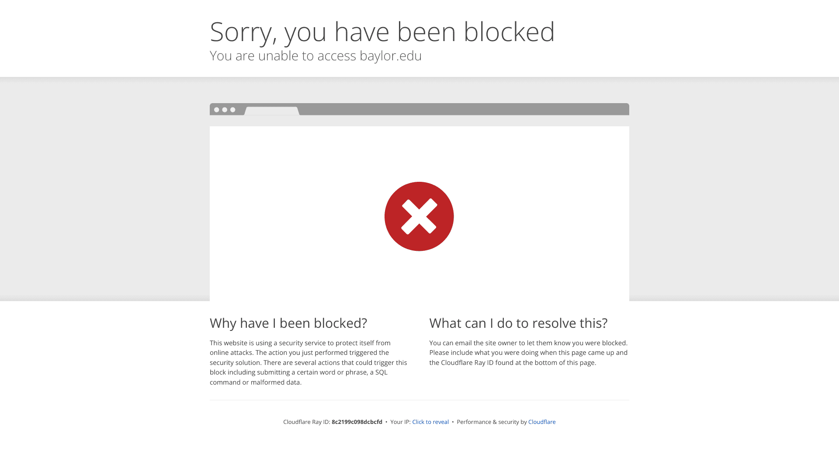The image size is (839, 472).
Task: Click the third dot in browser illustration
Action: coord(233,110)
